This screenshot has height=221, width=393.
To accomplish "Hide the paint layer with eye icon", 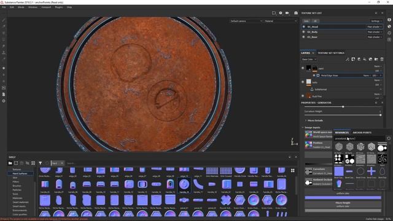I will [x=303, y=68].
